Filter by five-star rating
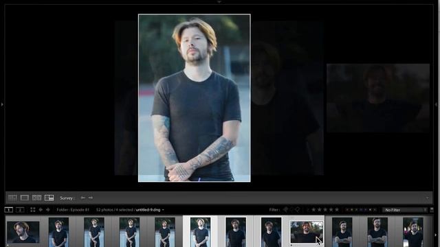The width and height of the screenshot is (440, 247). 337,210
